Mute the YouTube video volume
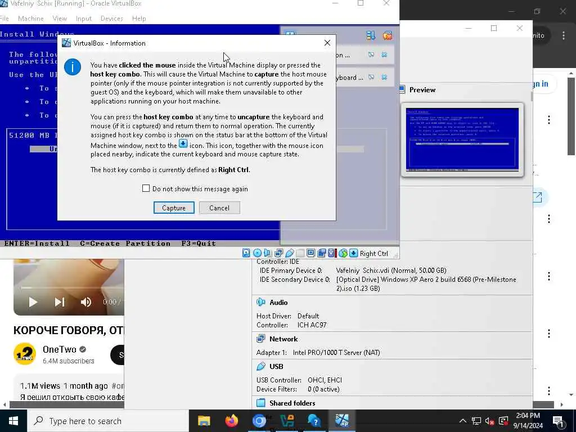The width and height of the screenshot is (576, 432). (86, 302)
